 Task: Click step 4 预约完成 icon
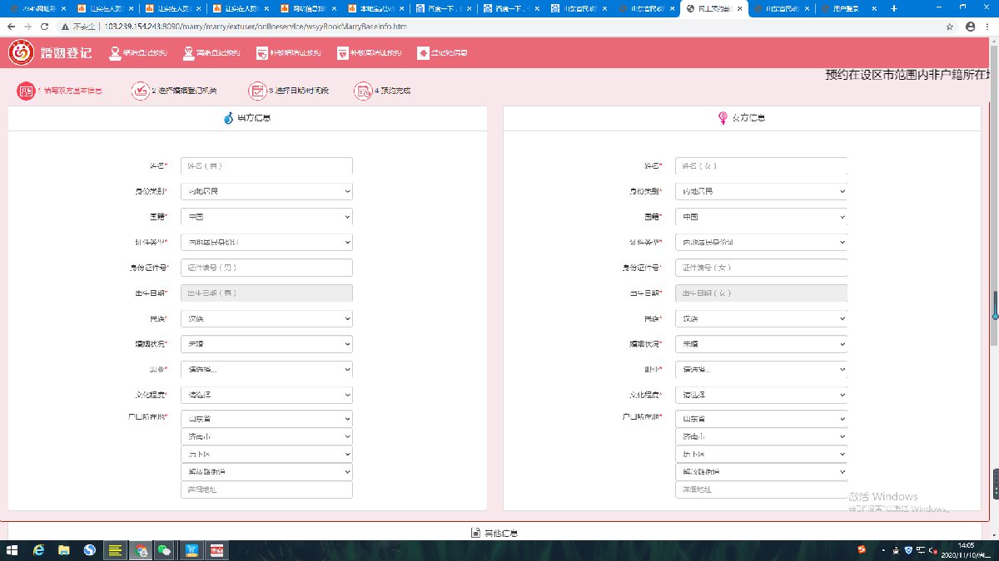tap(363, 91)
